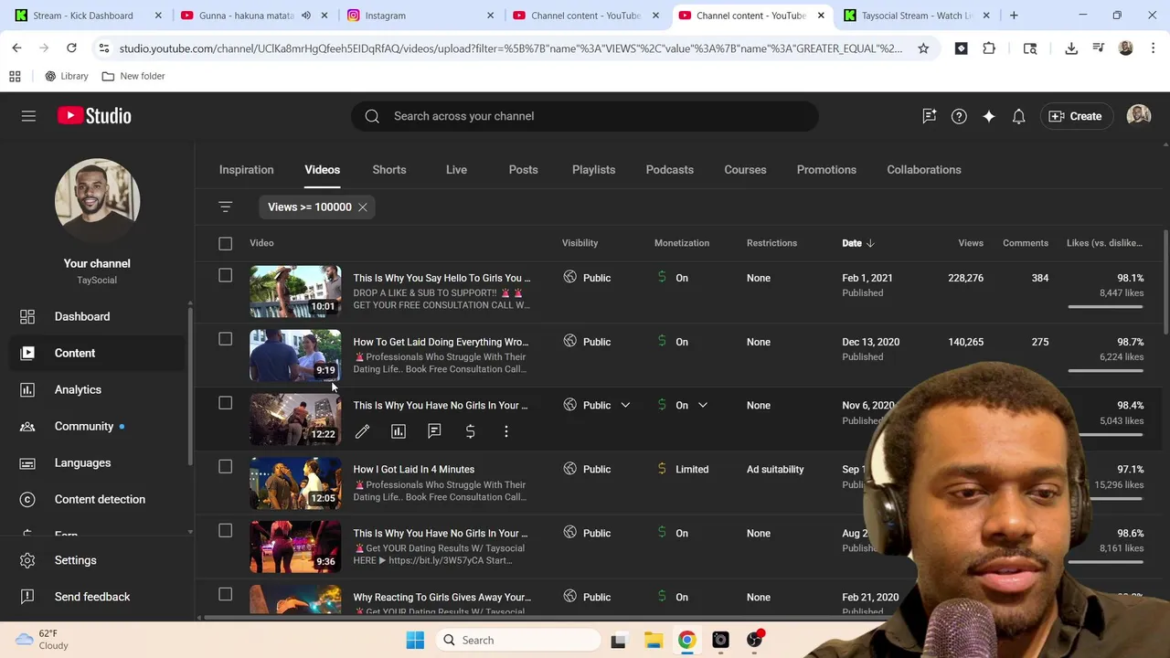This screenshot has width=1170, height=658.
Task: Click 'Ad suitability' restriction link
Action: [x=775, y=469]
